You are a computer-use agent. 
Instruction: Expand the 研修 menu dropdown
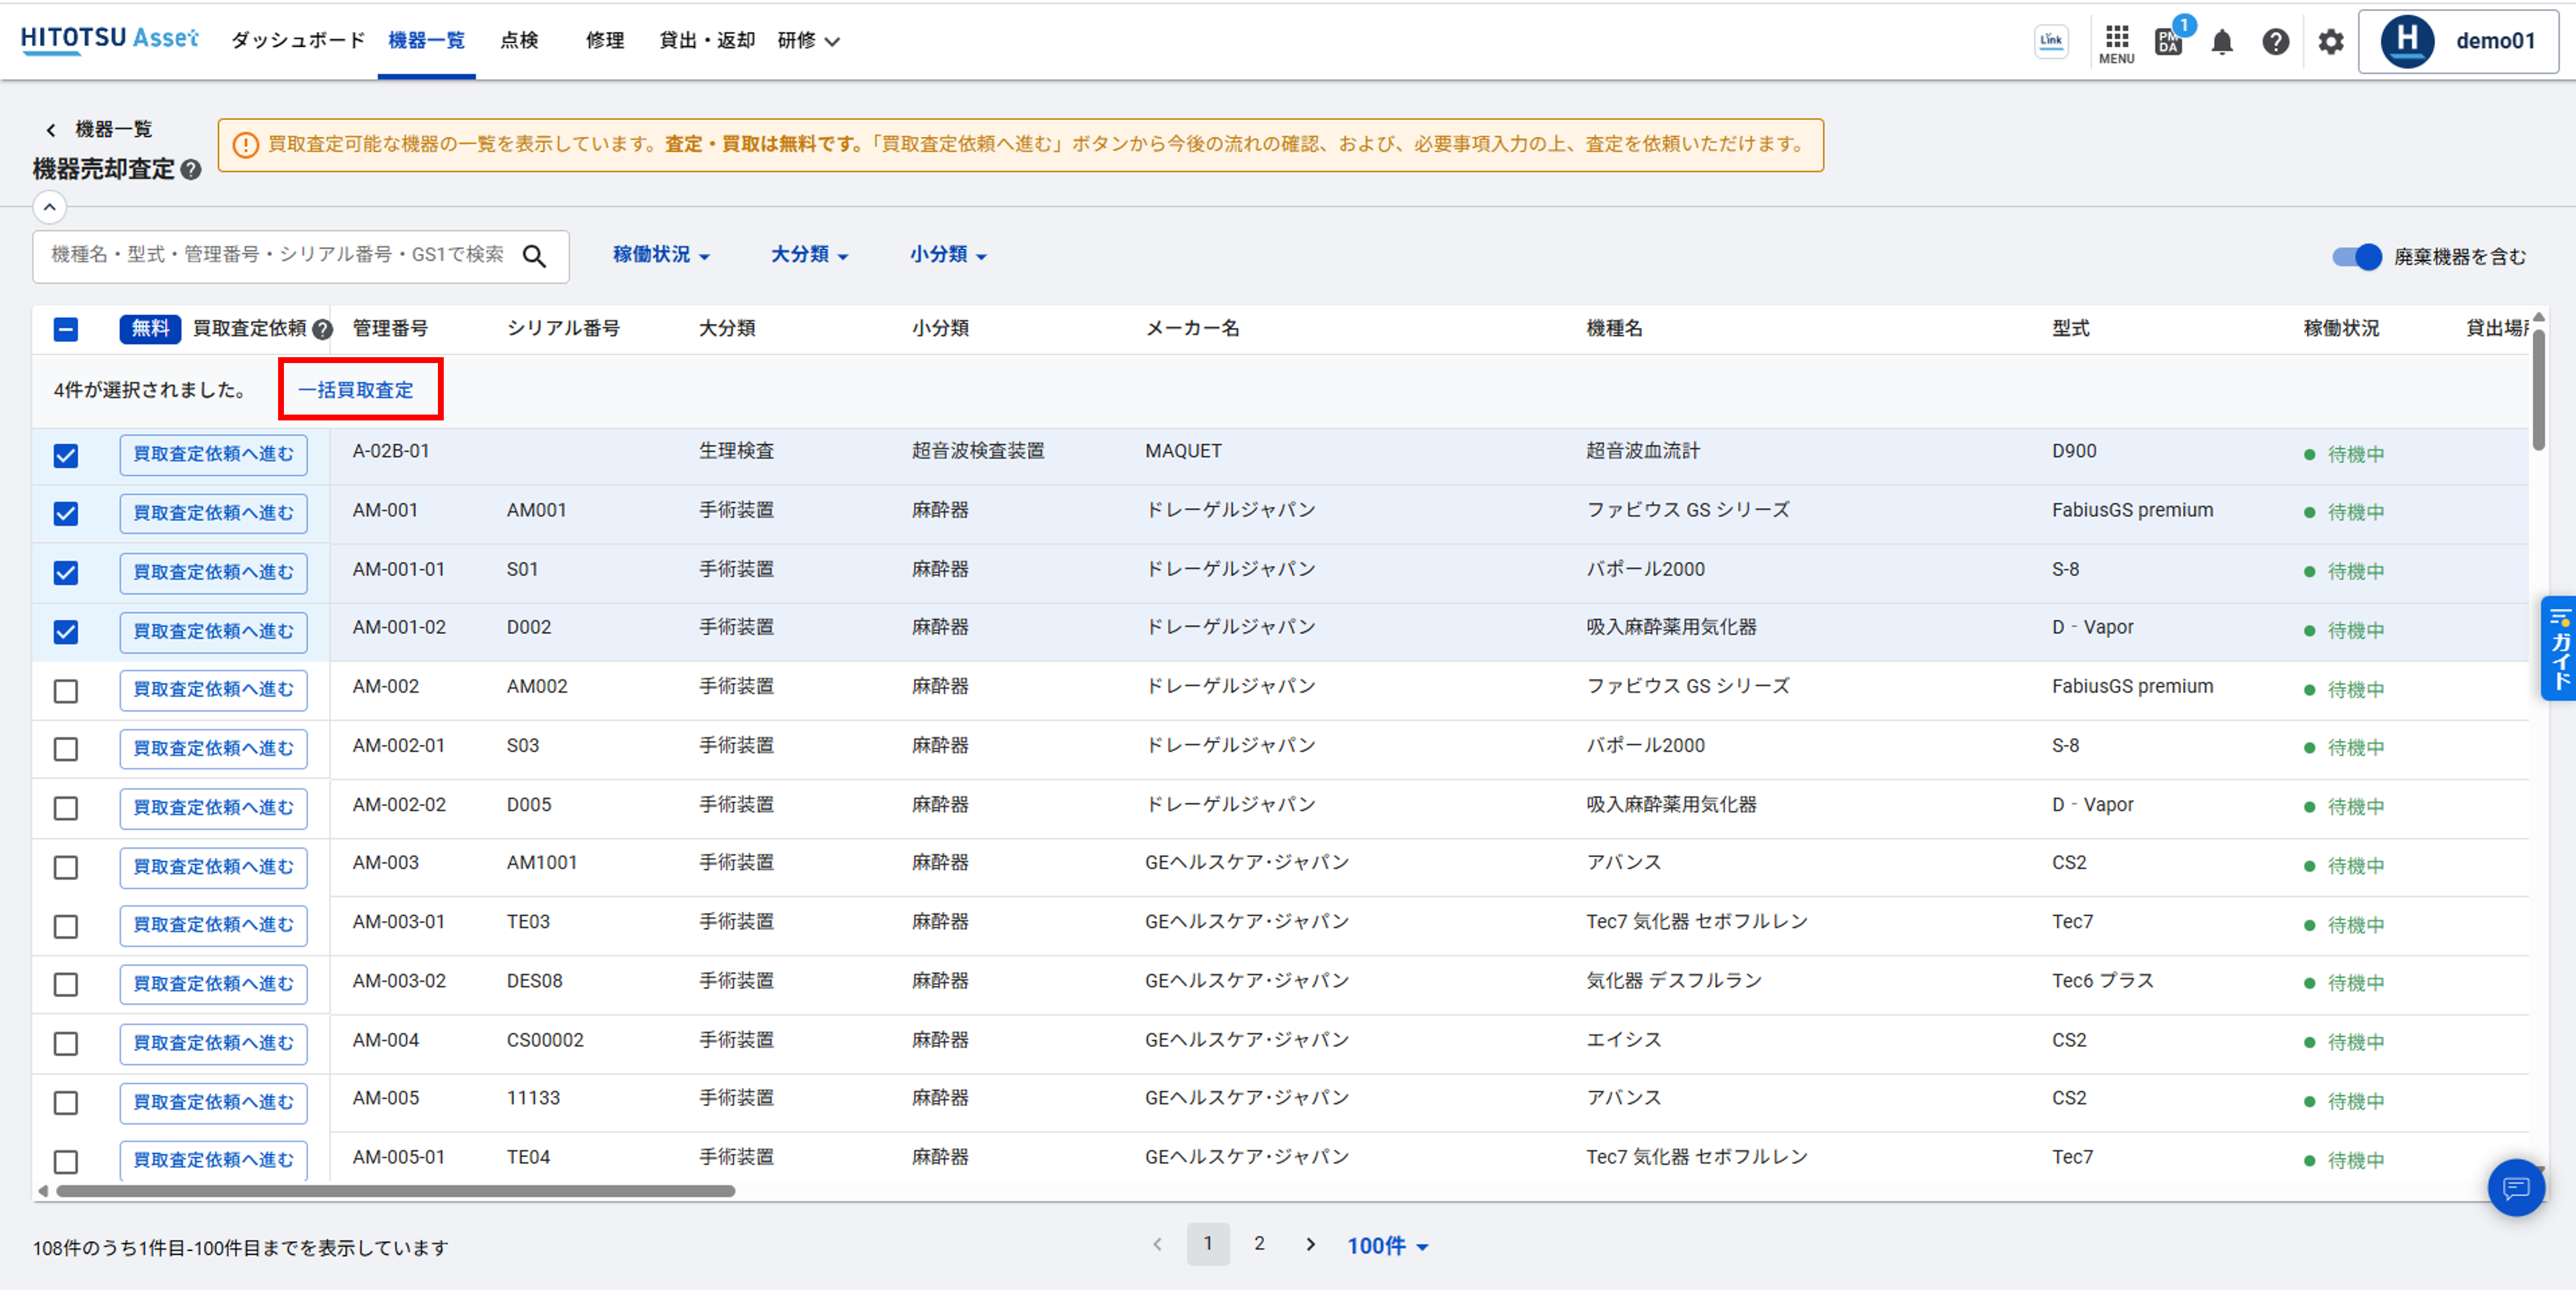(808, 41)
